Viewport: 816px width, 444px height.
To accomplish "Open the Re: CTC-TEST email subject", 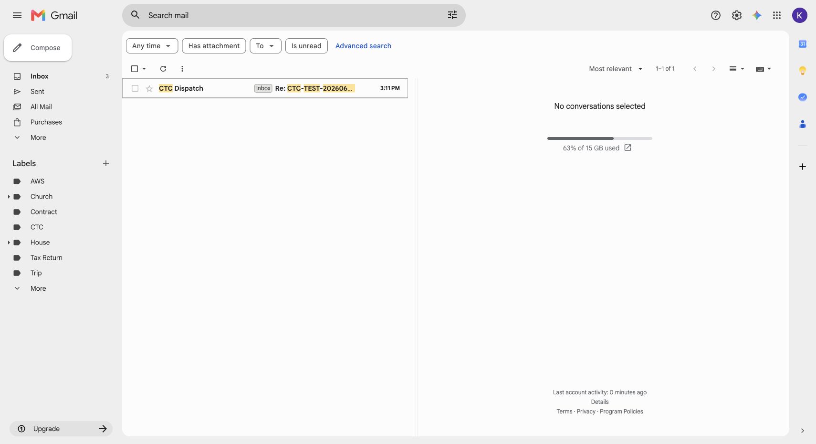I will (315, 88).
